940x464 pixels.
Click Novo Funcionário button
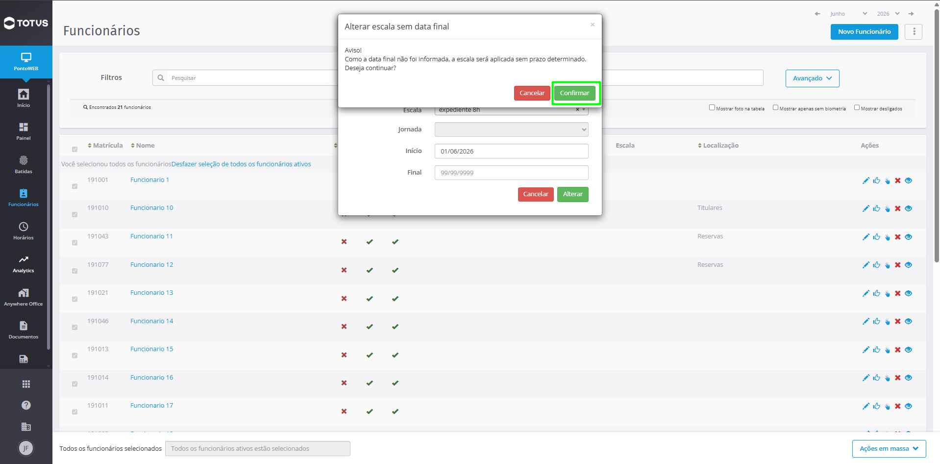pos(865,31)
